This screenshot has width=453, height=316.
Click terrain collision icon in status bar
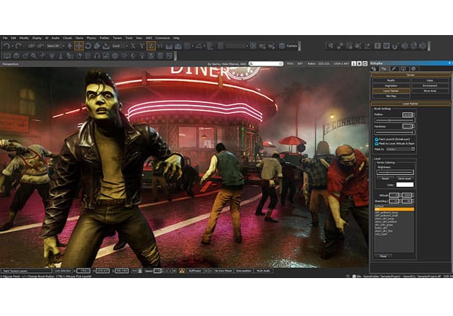click(x=182, y=271)
